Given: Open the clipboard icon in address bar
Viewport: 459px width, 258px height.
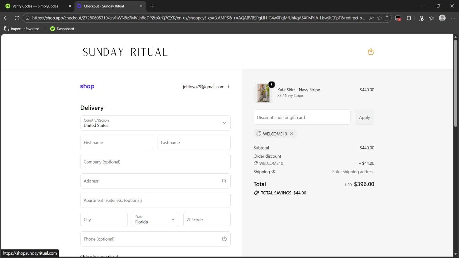Looking at the screenshot, I should coord(387,18).
